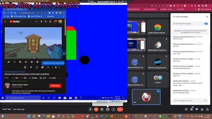Screen dimensions: 212x119
Task: Open the YouTube Create video icon
Action: [46, 21]
